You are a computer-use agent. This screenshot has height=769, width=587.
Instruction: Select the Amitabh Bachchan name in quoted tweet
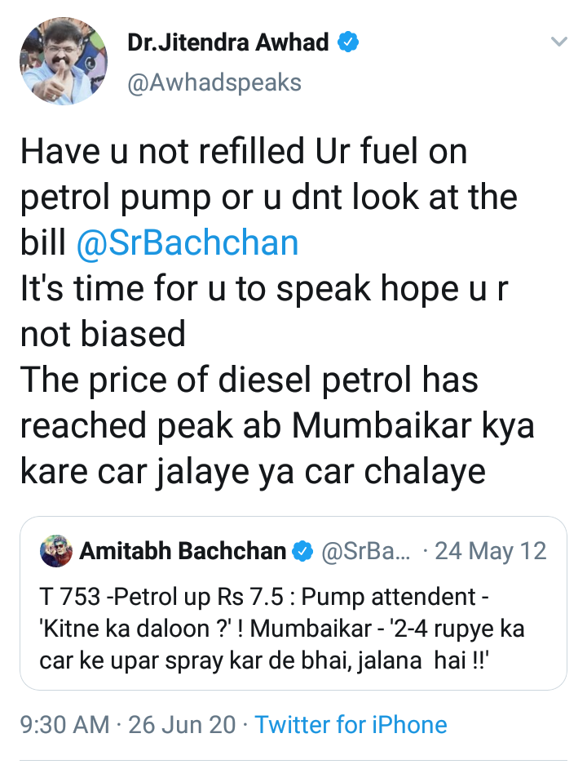coord(183,552)
